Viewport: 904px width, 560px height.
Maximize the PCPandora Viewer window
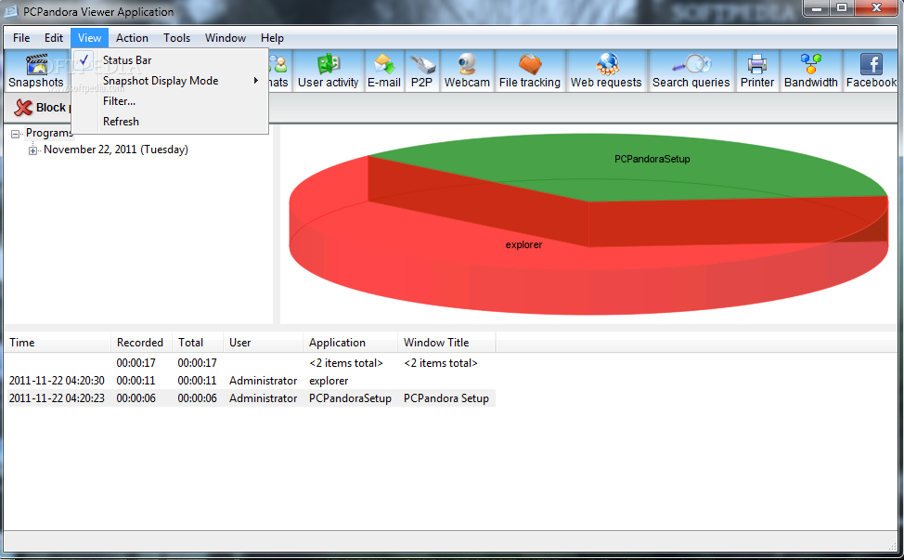pyautogui.click(x=842, y=8)
